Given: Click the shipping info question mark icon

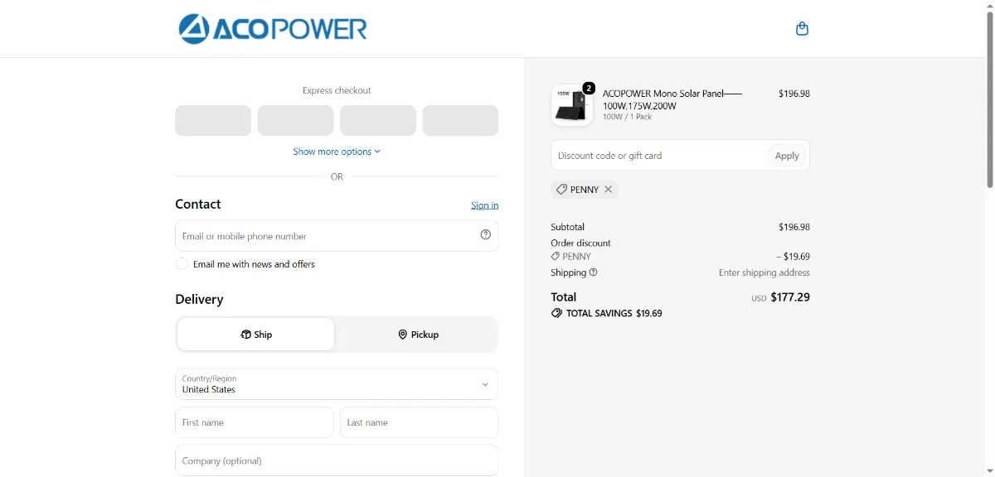Looking at the screenshot, I should pyautogui.click(x=594, y=272).
